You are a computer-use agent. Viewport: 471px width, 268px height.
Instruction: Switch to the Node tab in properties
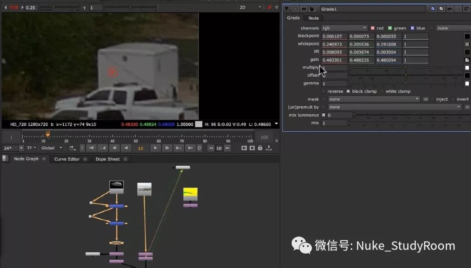(313, 18)
